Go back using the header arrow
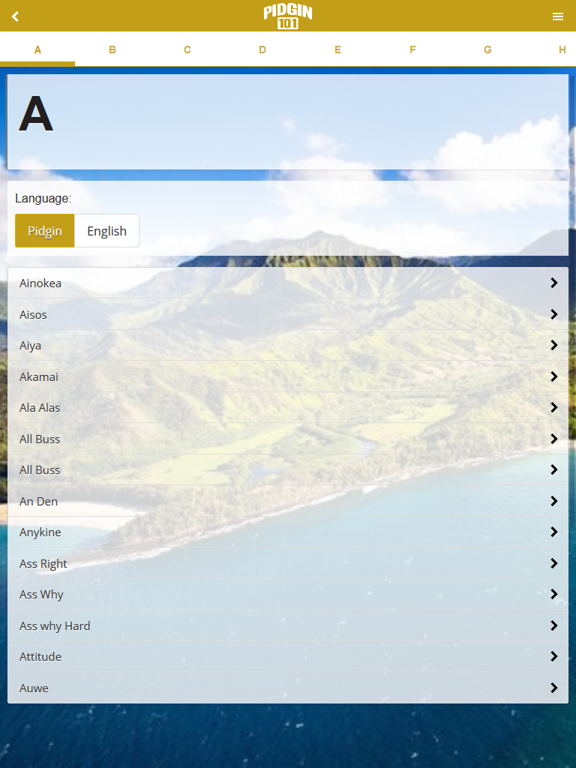Image resolution: width=576 pixels, height=768 pixels. tap(15, 16)
